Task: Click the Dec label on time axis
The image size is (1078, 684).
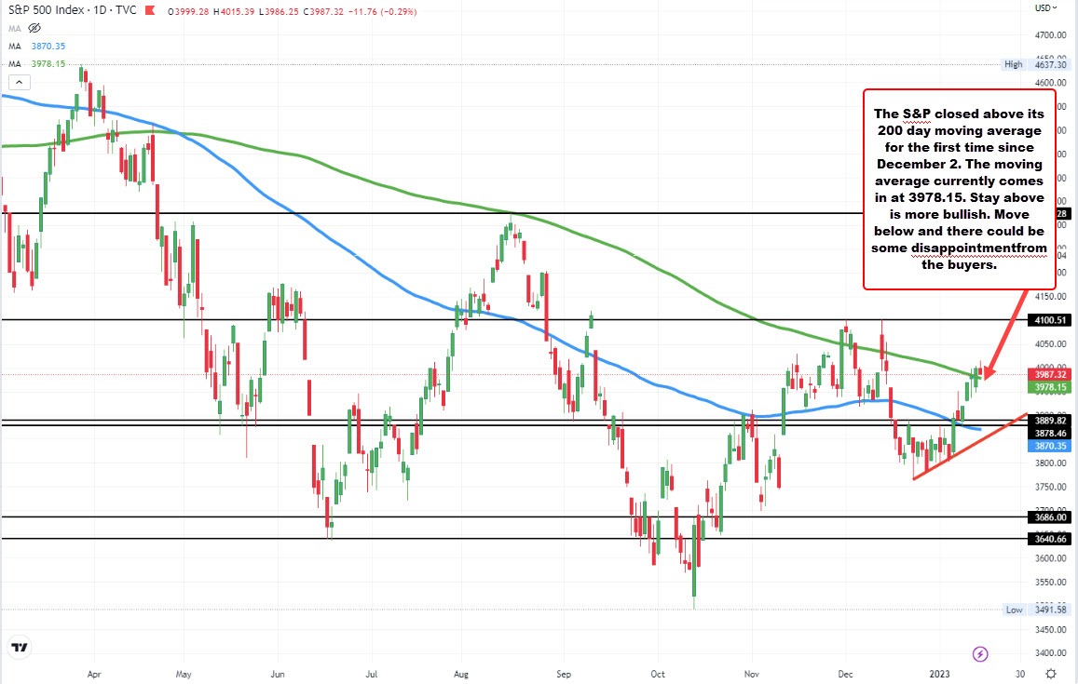Action: coord(846,675)
